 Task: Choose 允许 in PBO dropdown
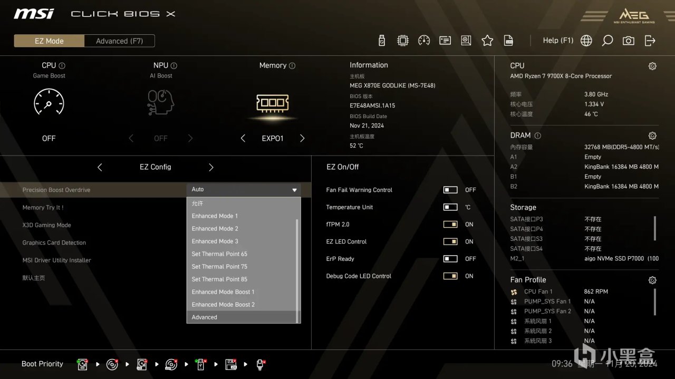click(242, 203)
